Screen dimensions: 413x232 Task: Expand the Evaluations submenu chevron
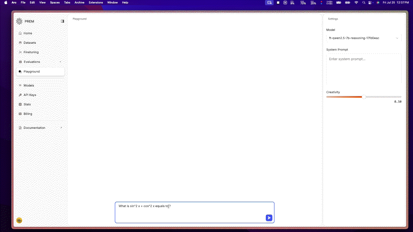(x=60, y=62)
